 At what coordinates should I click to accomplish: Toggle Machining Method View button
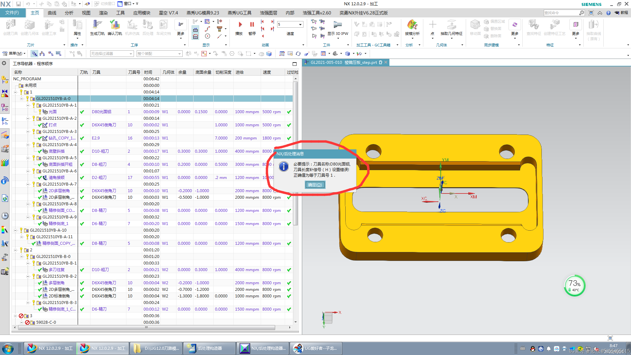[59, 54]
